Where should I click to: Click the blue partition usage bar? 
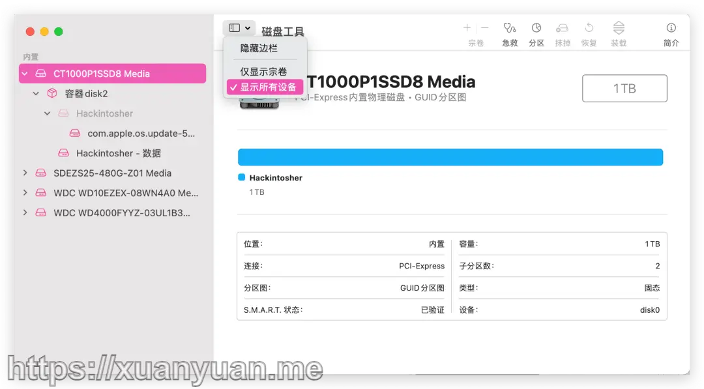(450, 157)
